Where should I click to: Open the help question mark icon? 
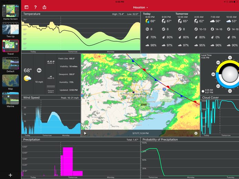[x=35, y=7]
